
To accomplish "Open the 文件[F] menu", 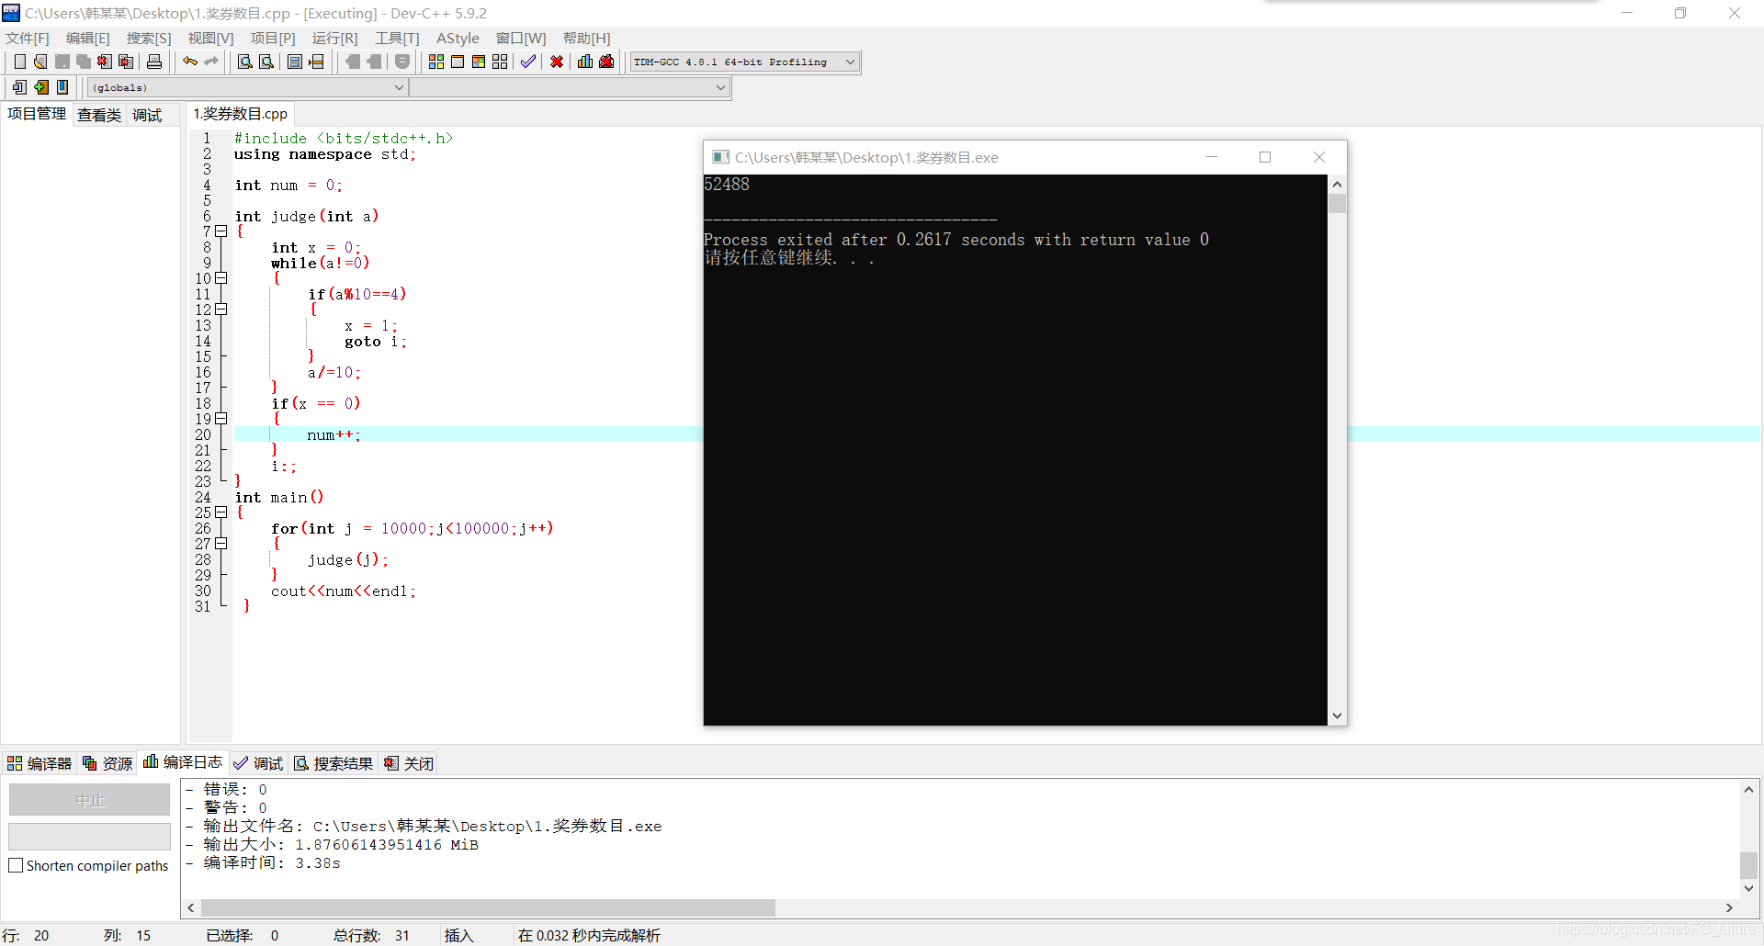I will click(28, 38).
